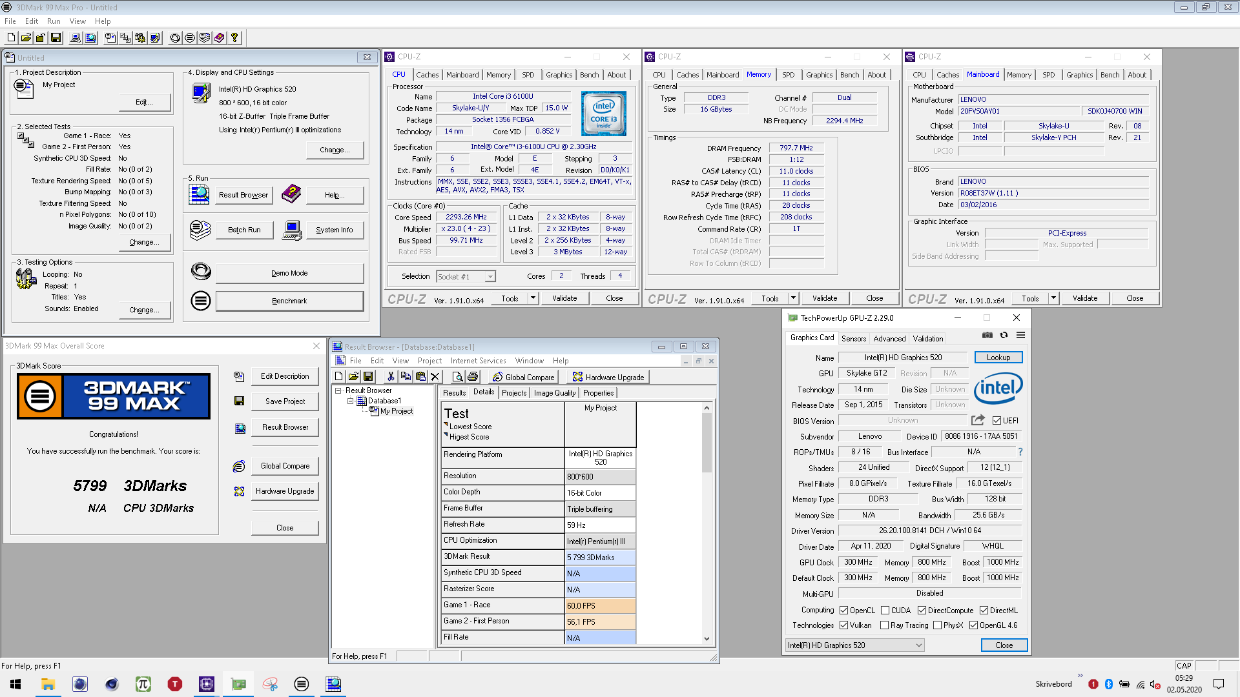Viewport: 1240px width, 697px height.
Task: Toggle Vulkan checkbox in GPU-Z
Action: [843, 625]
